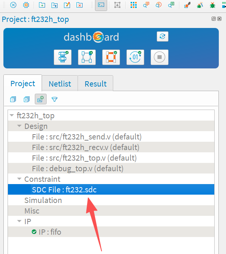
Task: Click the search with clock icon
Action: [159, 5]
